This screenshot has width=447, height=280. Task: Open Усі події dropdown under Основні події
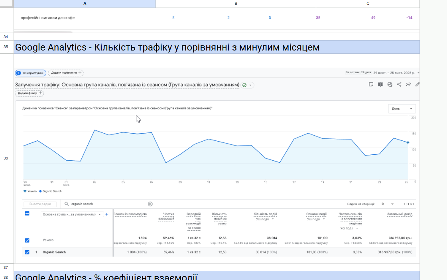click(316, 219)
